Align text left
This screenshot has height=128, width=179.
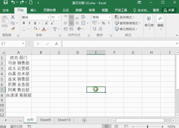tap(66, 23)
